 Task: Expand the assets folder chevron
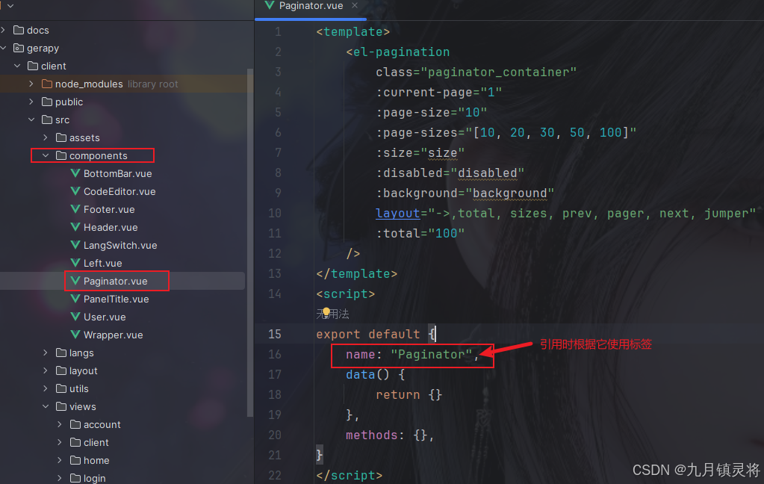[46, 137]
